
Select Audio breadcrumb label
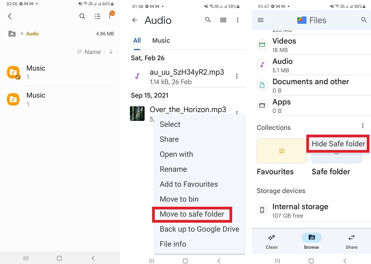pos(32,34)
